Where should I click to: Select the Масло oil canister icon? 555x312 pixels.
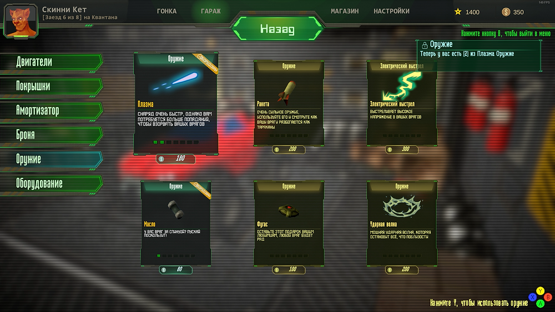coord(176,209)
